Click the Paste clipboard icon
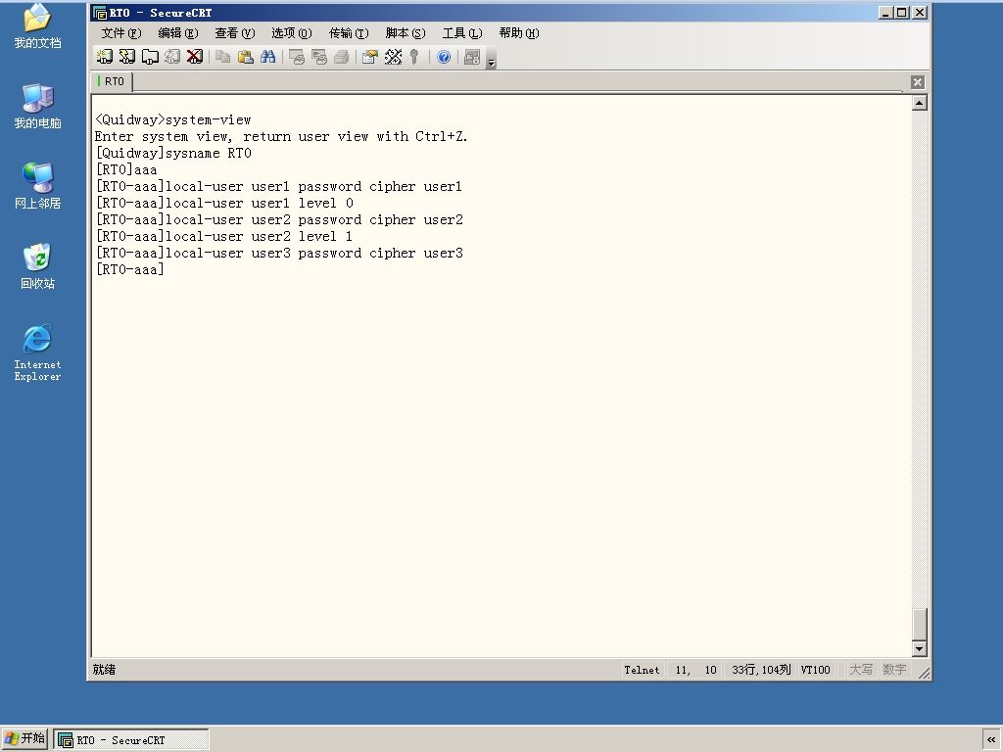Screen dimensions: 1003x752 pyautogui.click(x=245, y=57)
